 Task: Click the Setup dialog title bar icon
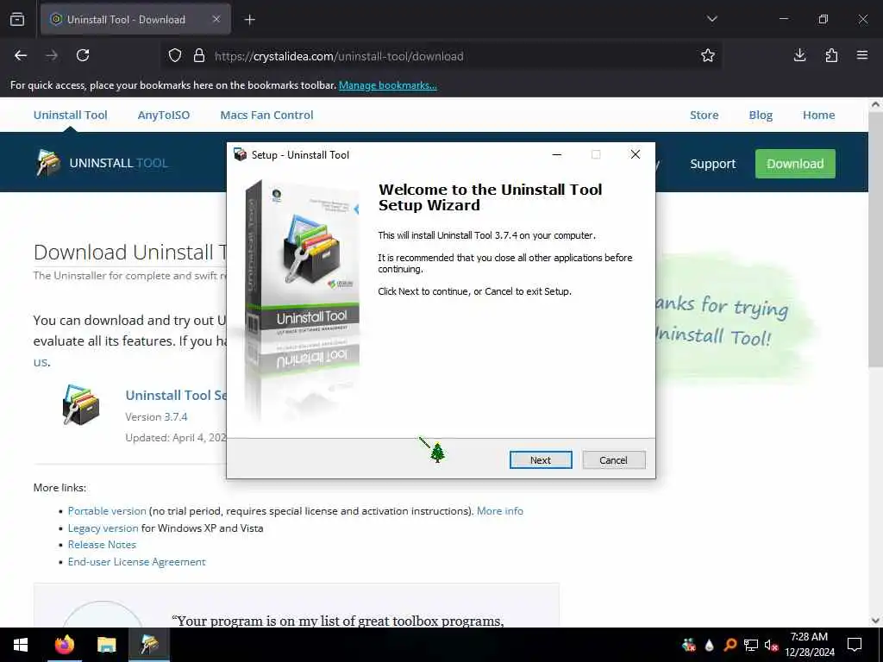tap(241, 155)
